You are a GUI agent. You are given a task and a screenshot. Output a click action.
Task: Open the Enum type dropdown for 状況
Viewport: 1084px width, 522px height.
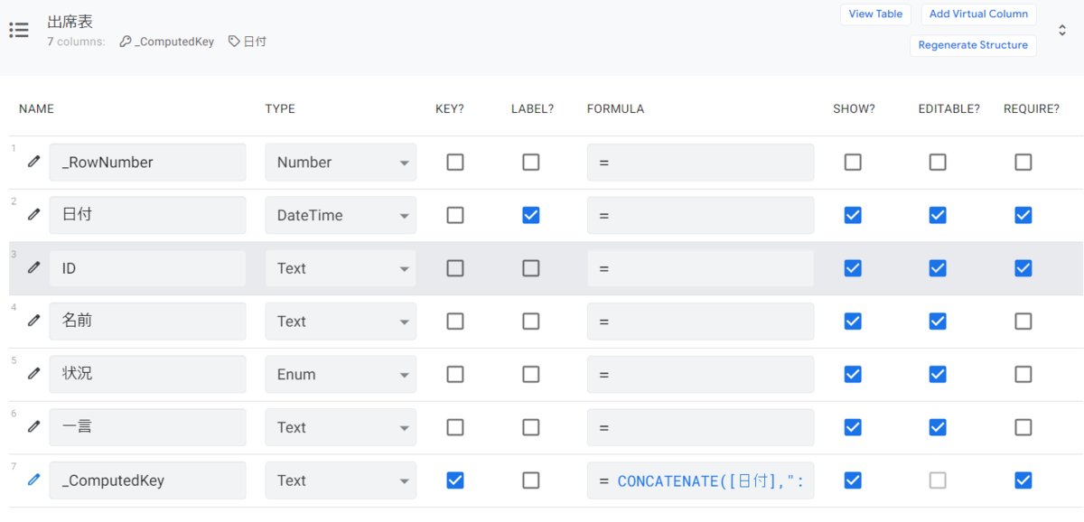tap(341, 374)
